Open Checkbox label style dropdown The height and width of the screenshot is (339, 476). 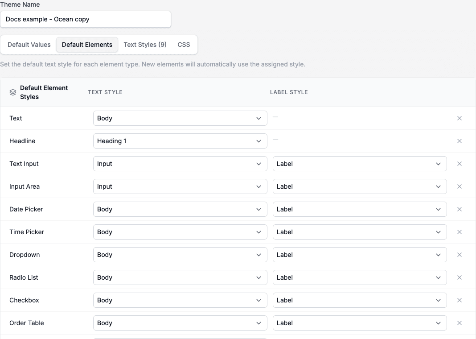(360, 300)
